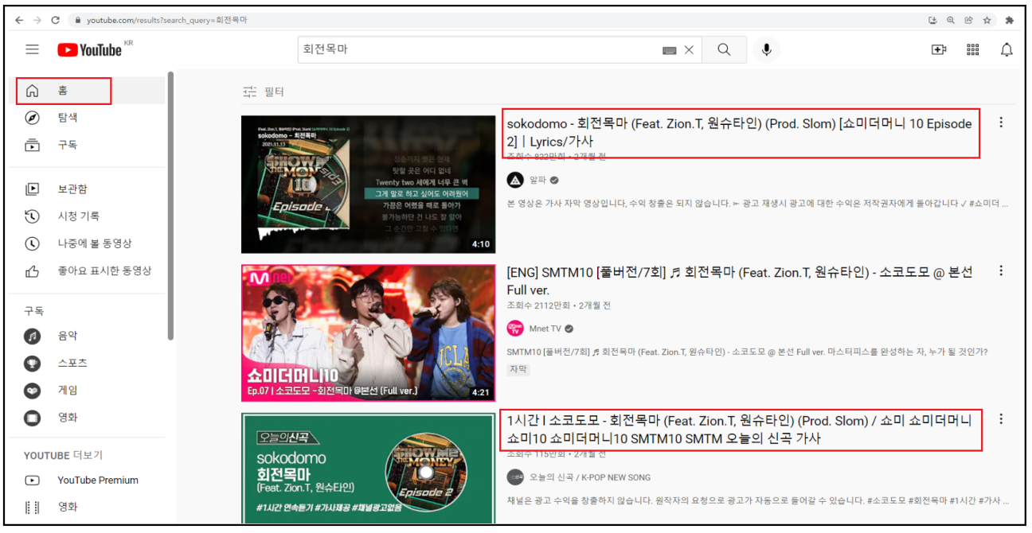Clear the search query with the X icon
The height and width of the screenshot is (533, 1032).
click(688, 49)
